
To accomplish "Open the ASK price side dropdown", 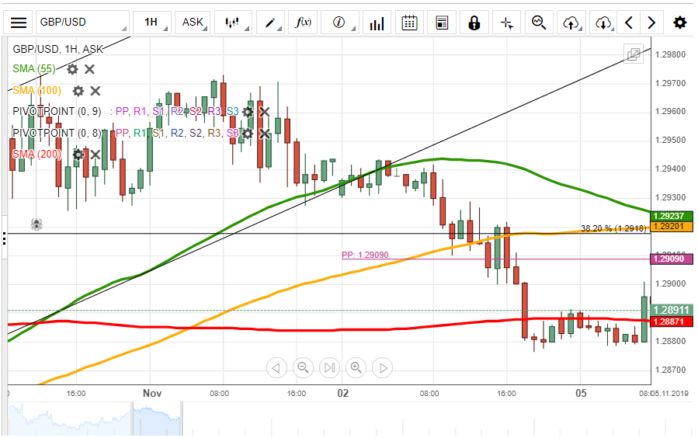I will [193, 23].
